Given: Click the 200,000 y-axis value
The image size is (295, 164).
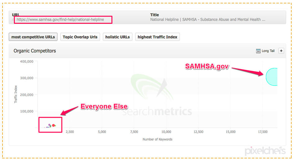Looking at the screenshot, I should (27, 95).
